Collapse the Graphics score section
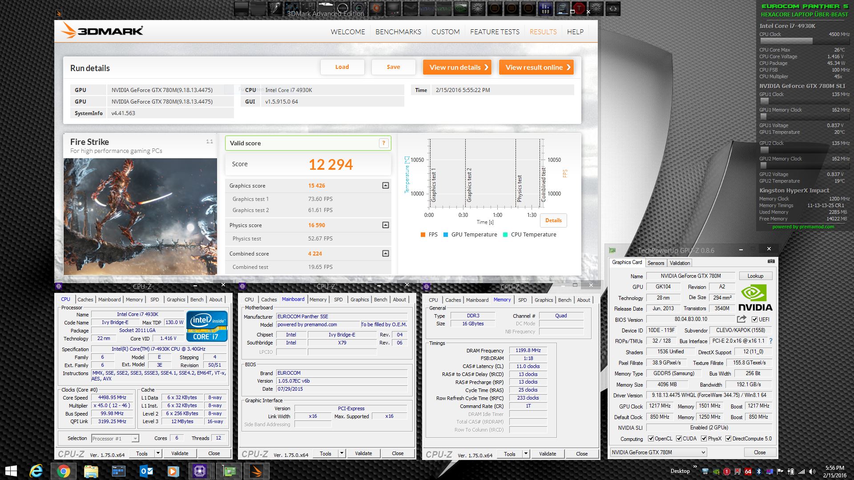Viewport: 854px width, 480px height. [x=386, y=185]
